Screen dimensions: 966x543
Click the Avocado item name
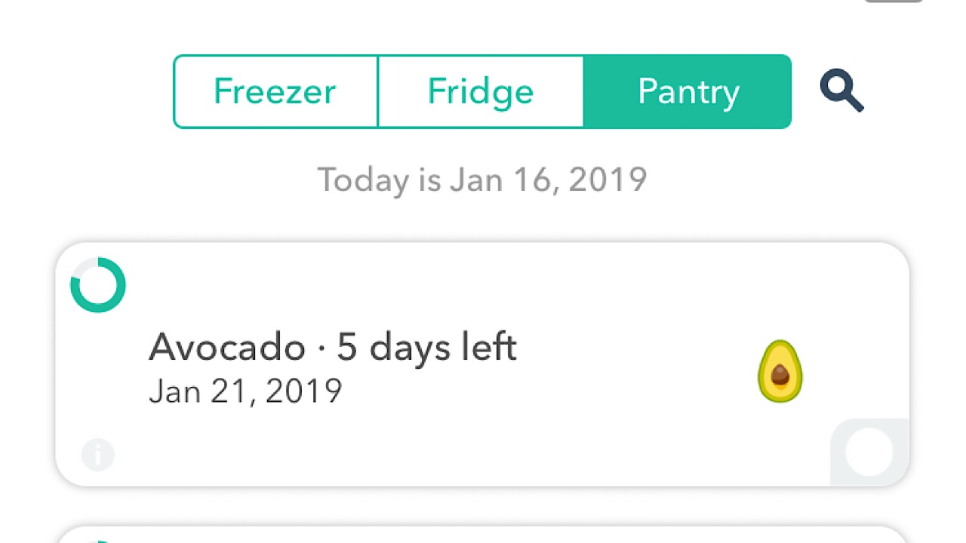(226, 348)
